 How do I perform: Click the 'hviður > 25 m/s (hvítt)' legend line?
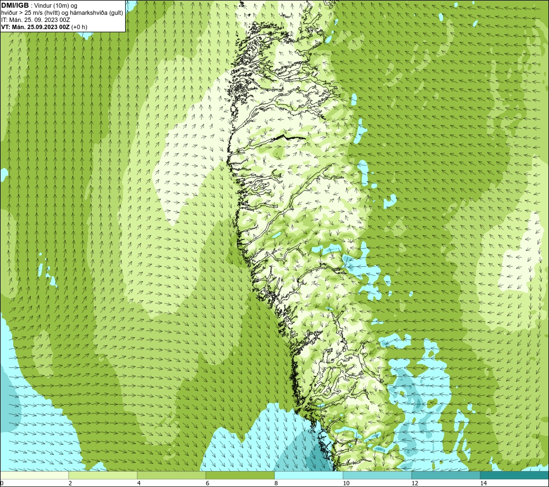(x=63, y=13)
